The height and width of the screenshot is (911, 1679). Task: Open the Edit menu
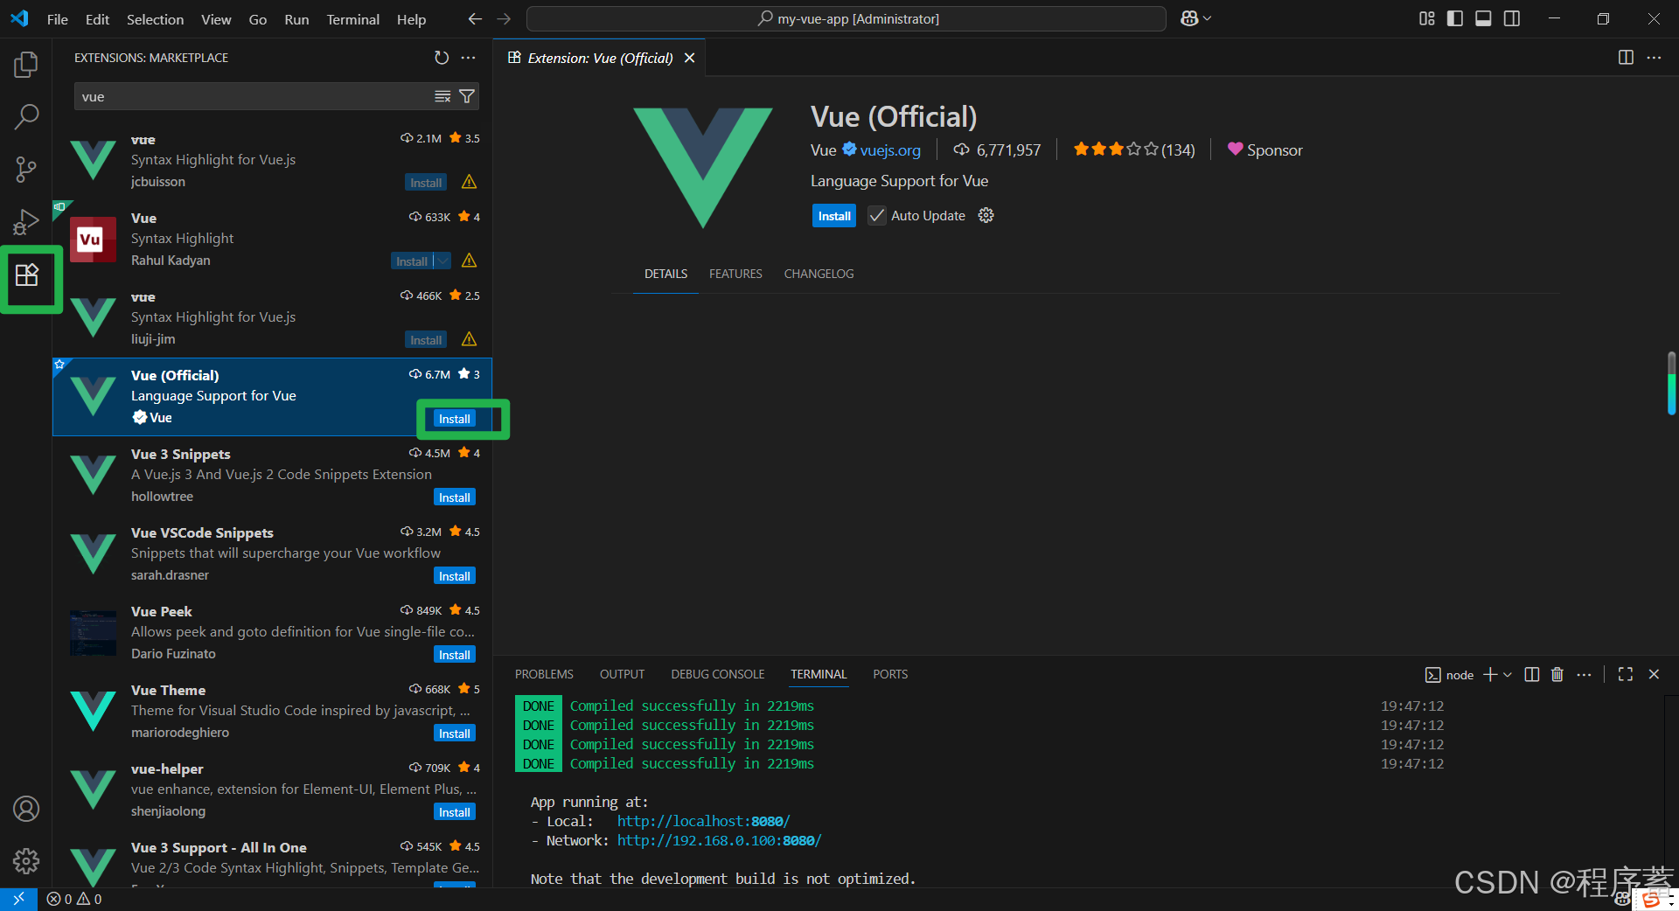click(x=97, y=18)
